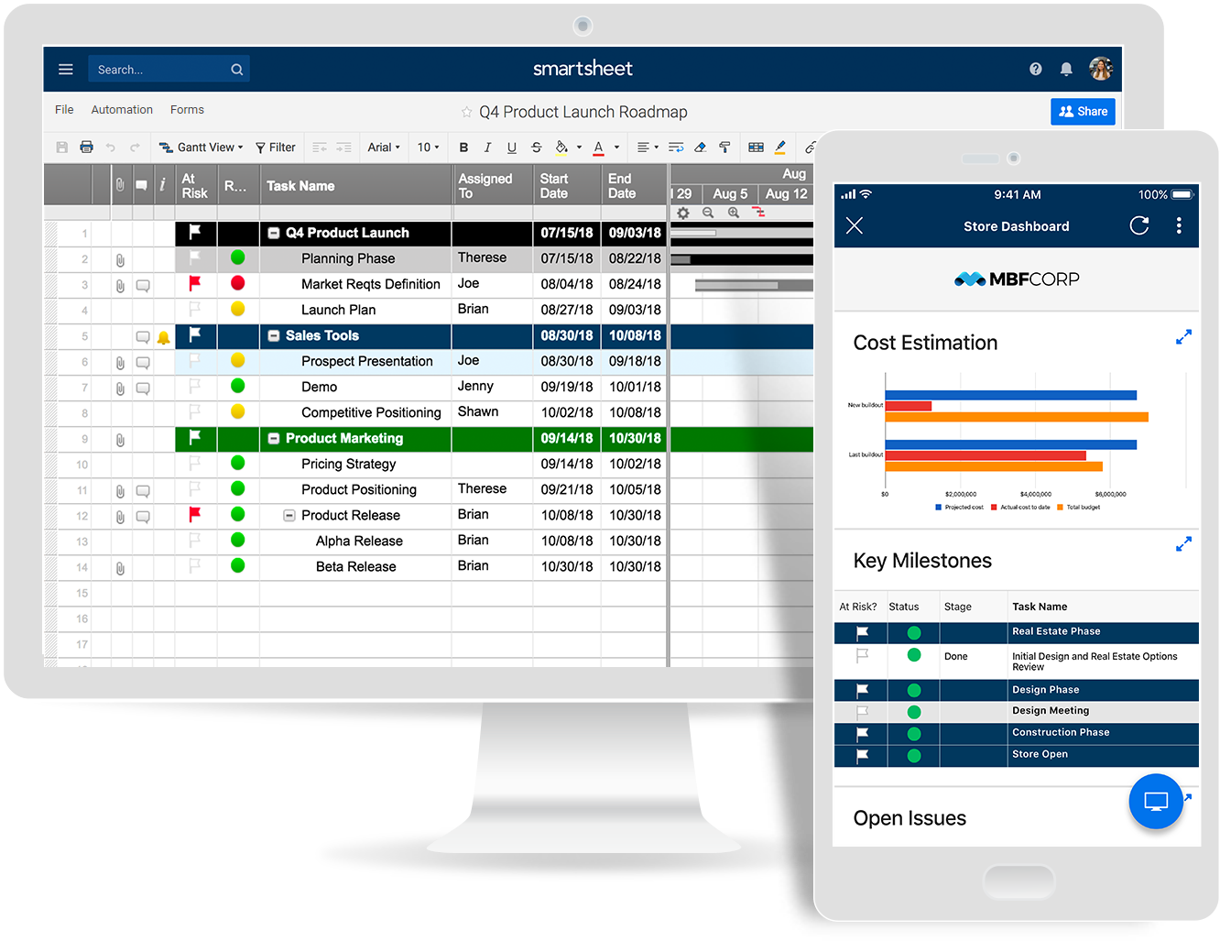Click the blue Share button
Image resolution: width=1220 pixels, height=941 pixels.
pyautogui.click(x=1083, y=112)
